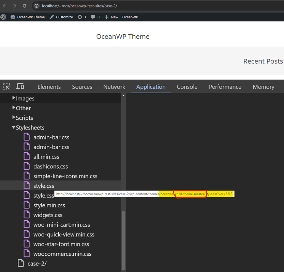This screenshot has width=284, height=272.
Task: Open woo-mini-cart.min.css stylesheet
Action: pos(62,225)
